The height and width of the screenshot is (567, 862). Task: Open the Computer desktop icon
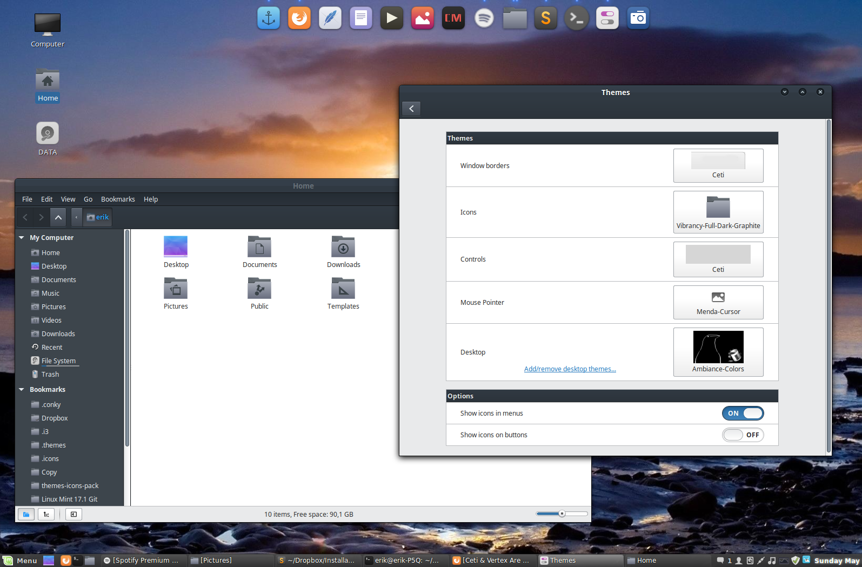click(x=48, y=30)
